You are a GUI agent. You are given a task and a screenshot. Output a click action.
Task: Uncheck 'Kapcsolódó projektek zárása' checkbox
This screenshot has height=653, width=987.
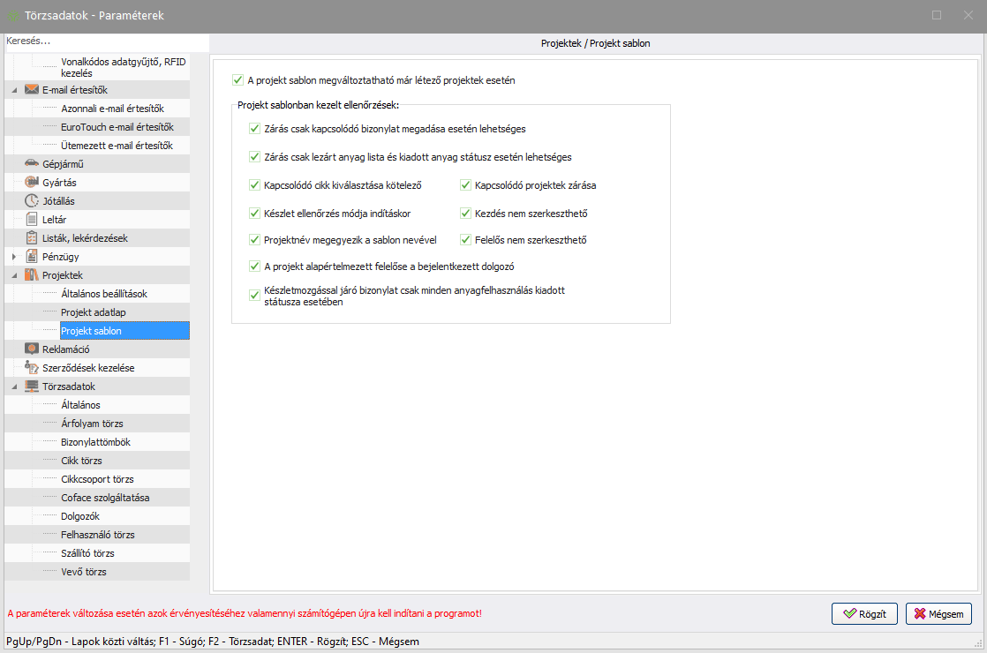(466, 186)
